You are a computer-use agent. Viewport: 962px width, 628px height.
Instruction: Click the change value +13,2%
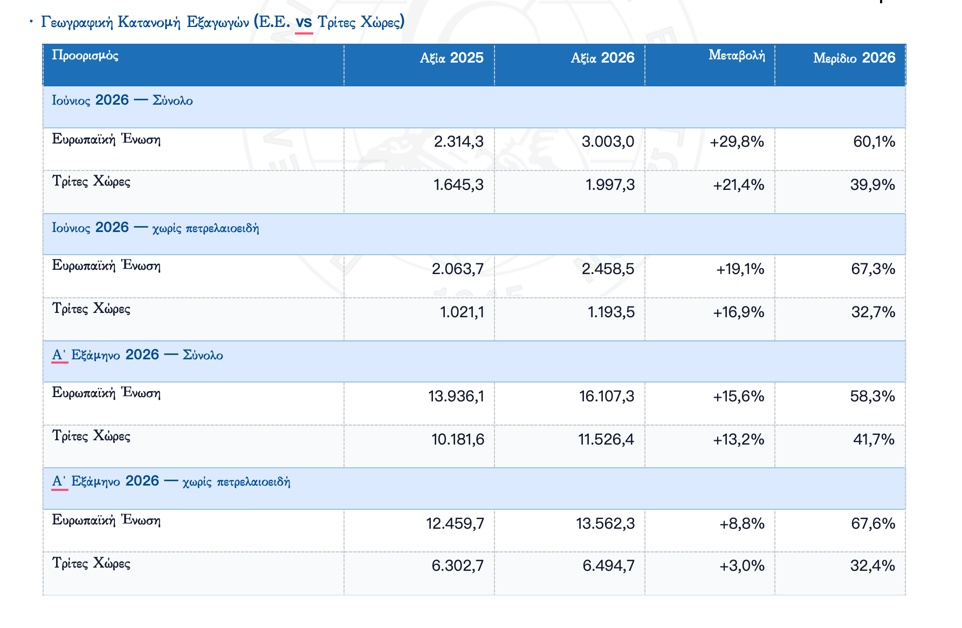point(739,440)
